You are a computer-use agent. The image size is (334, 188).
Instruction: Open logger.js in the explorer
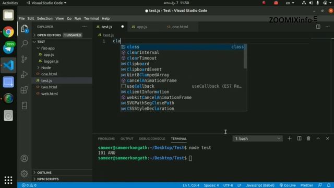(51, 61)
